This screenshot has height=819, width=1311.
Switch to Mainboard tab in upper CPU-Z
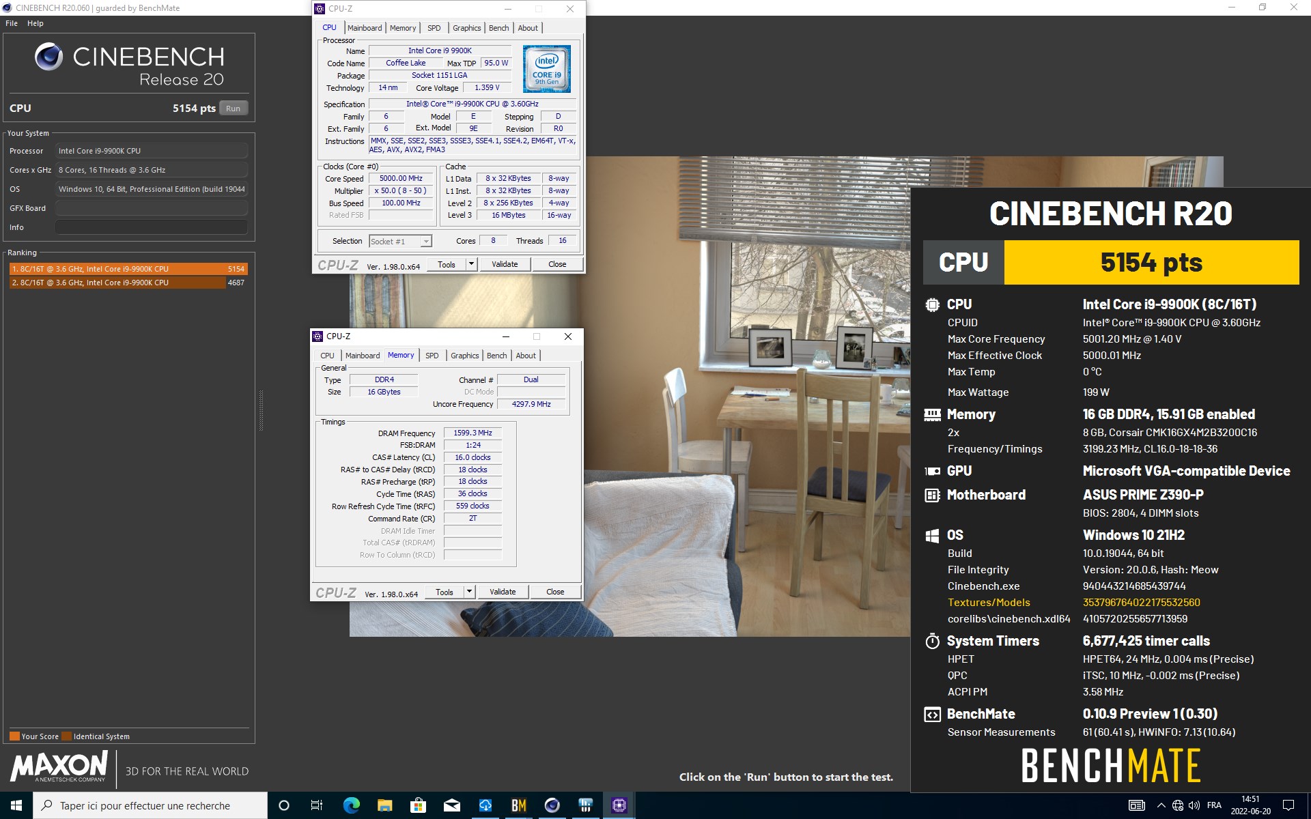point(365,28)
